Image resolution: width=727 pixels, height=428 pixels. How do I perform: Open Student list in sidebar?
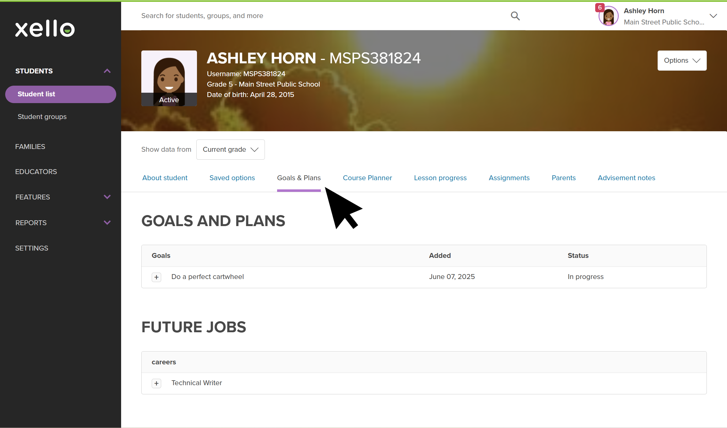61,94
